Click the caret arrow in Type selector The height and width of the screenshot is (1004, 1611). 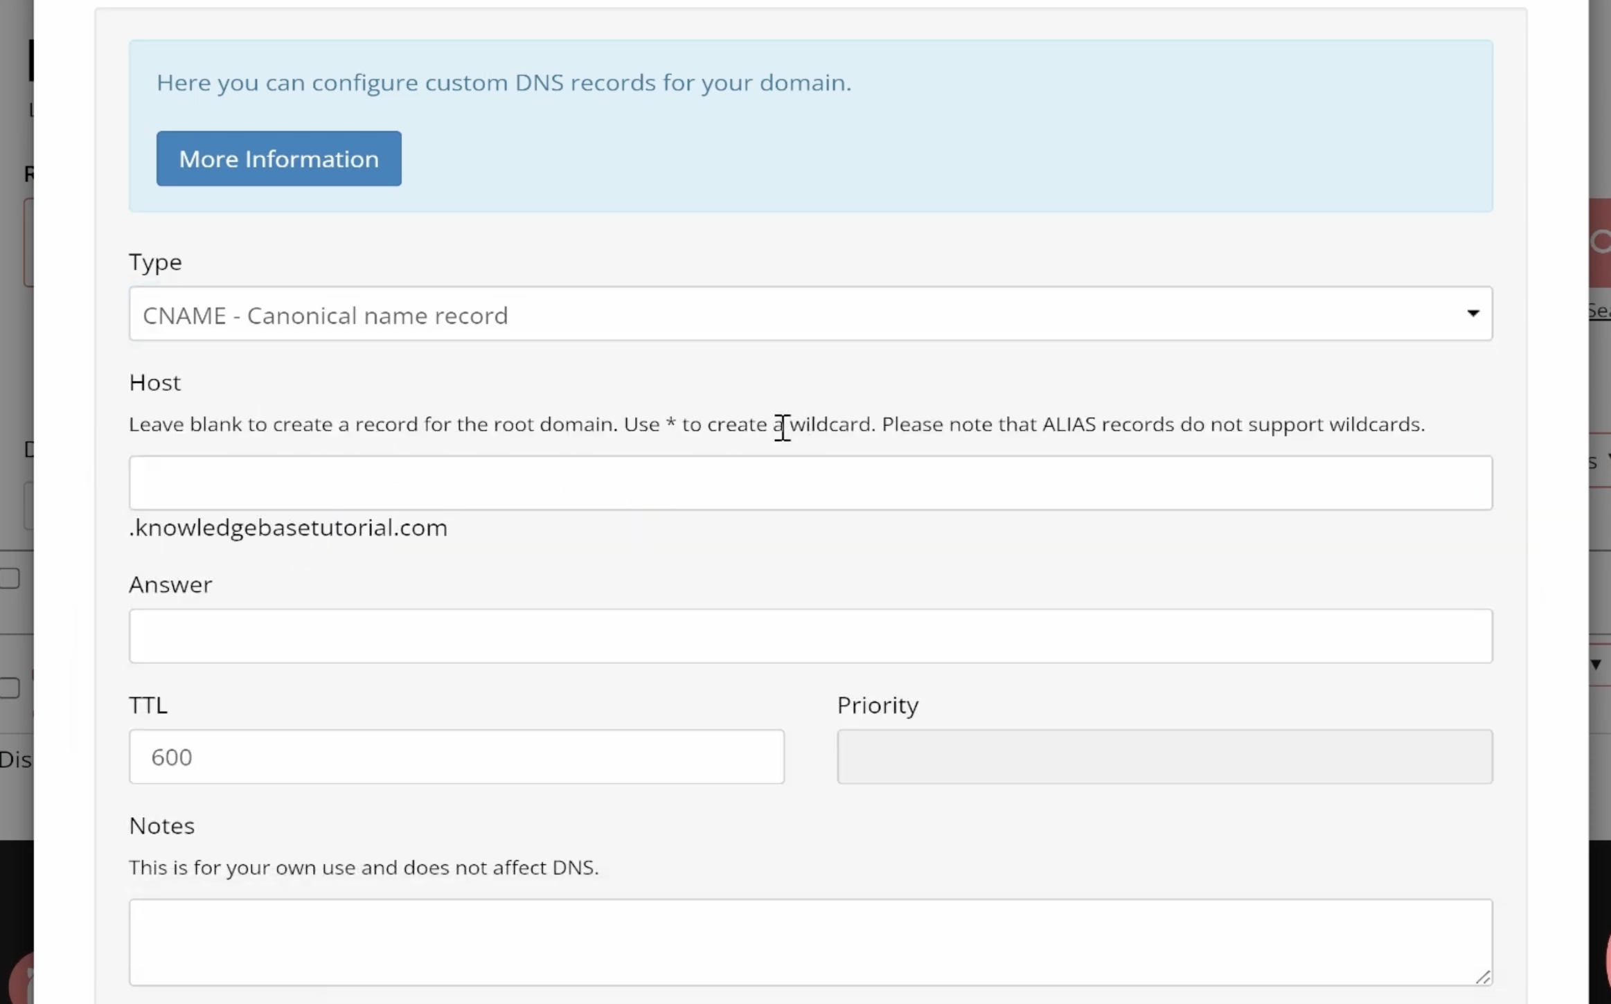click(x=1473, y=314)
